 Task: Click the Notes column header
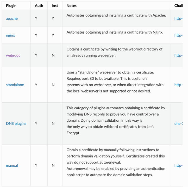pos(71,6)
